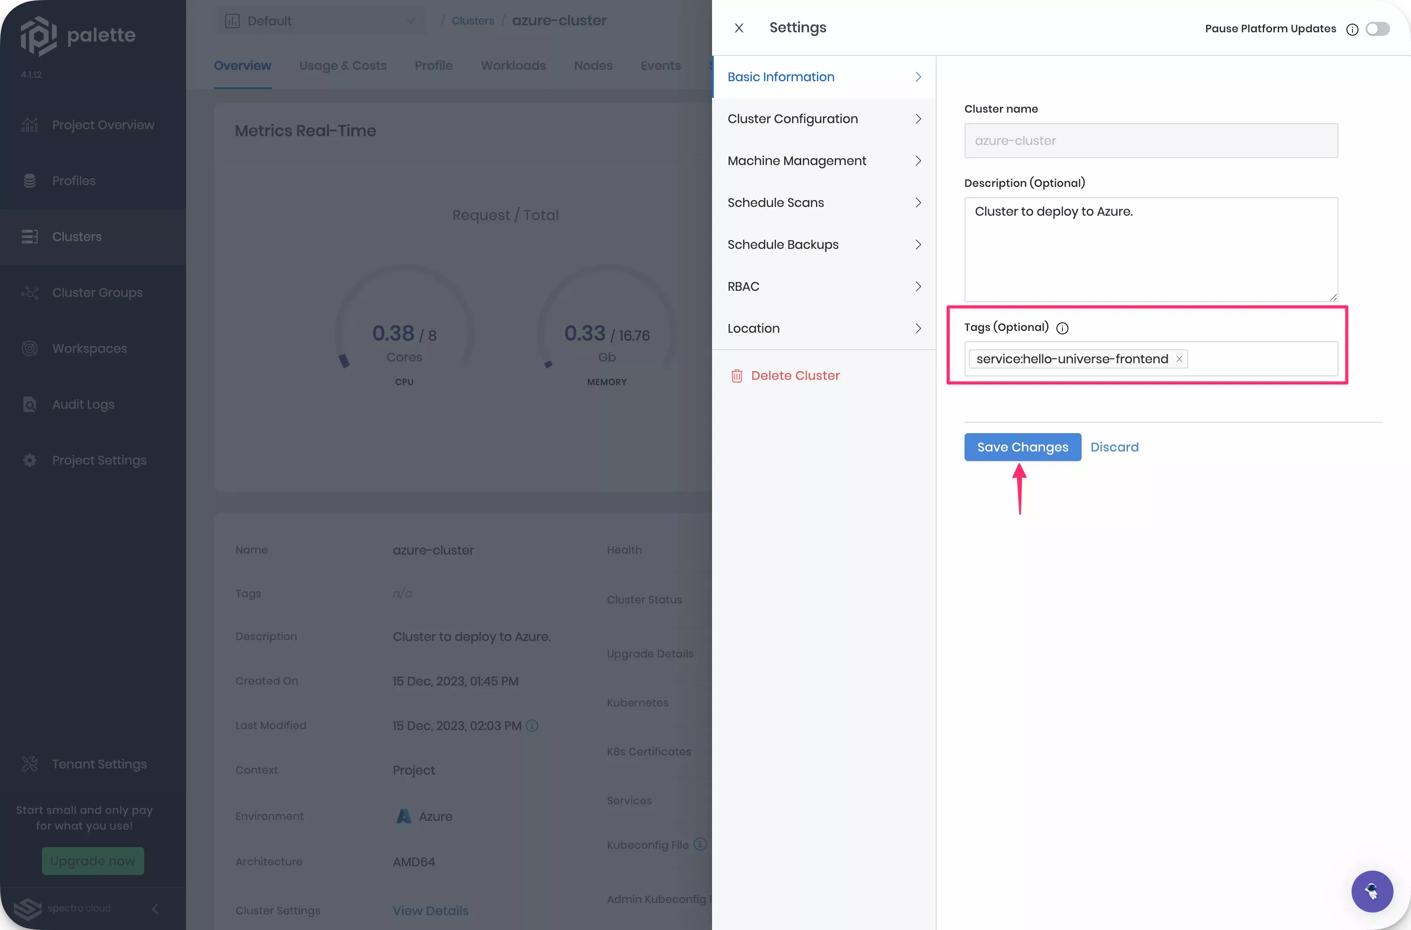Screen dimensions: 1411x930
Task: Click the Clusters sidebar icon
Action: (27, 236)
